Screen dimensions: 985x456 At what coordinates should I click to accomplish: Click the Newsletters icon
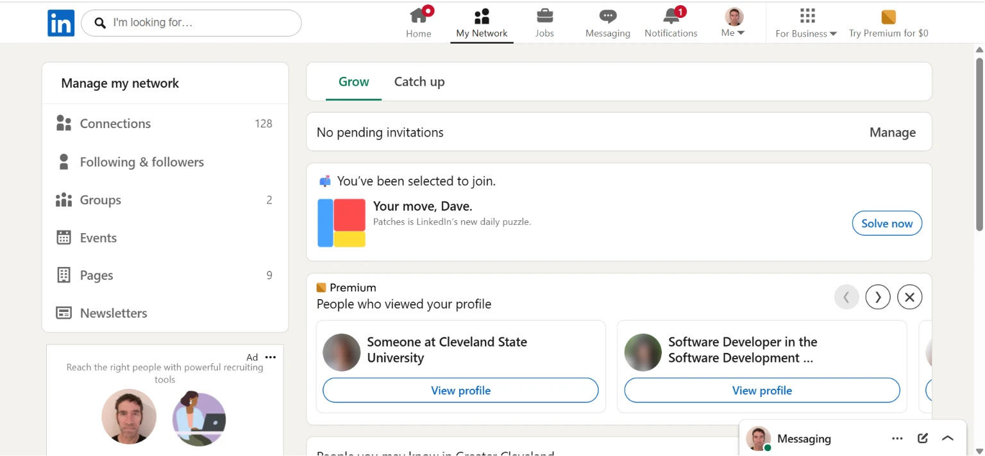pyautogui.click(x=63, y=313)
